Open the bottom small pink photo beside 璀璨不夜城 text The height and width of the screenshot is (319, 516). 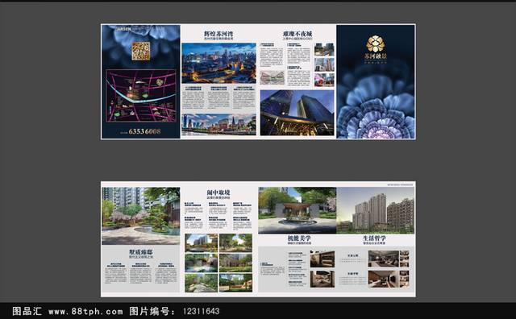pos(324,80)
